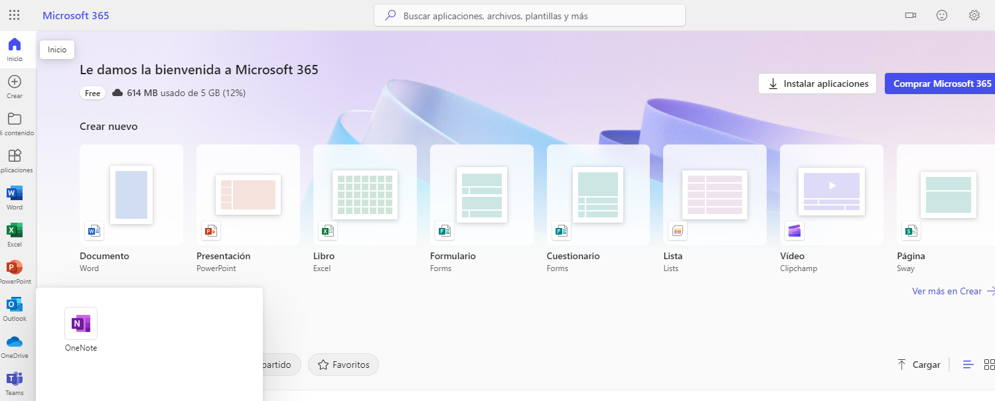
Task: Click Instalar aplicaciones button
Action: point(818,84)
